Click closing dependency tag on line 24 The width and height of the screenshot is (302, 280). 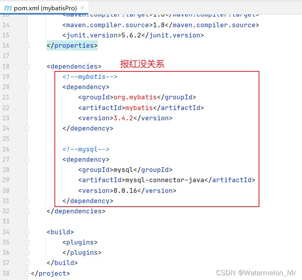[88, 129]
